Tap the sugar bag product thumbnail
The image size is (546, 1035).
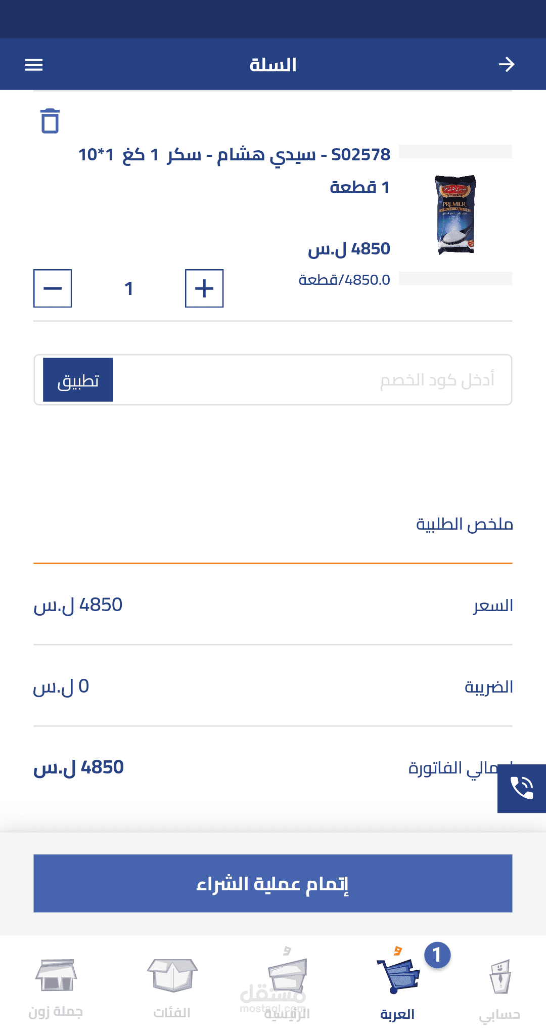point(456,214)
